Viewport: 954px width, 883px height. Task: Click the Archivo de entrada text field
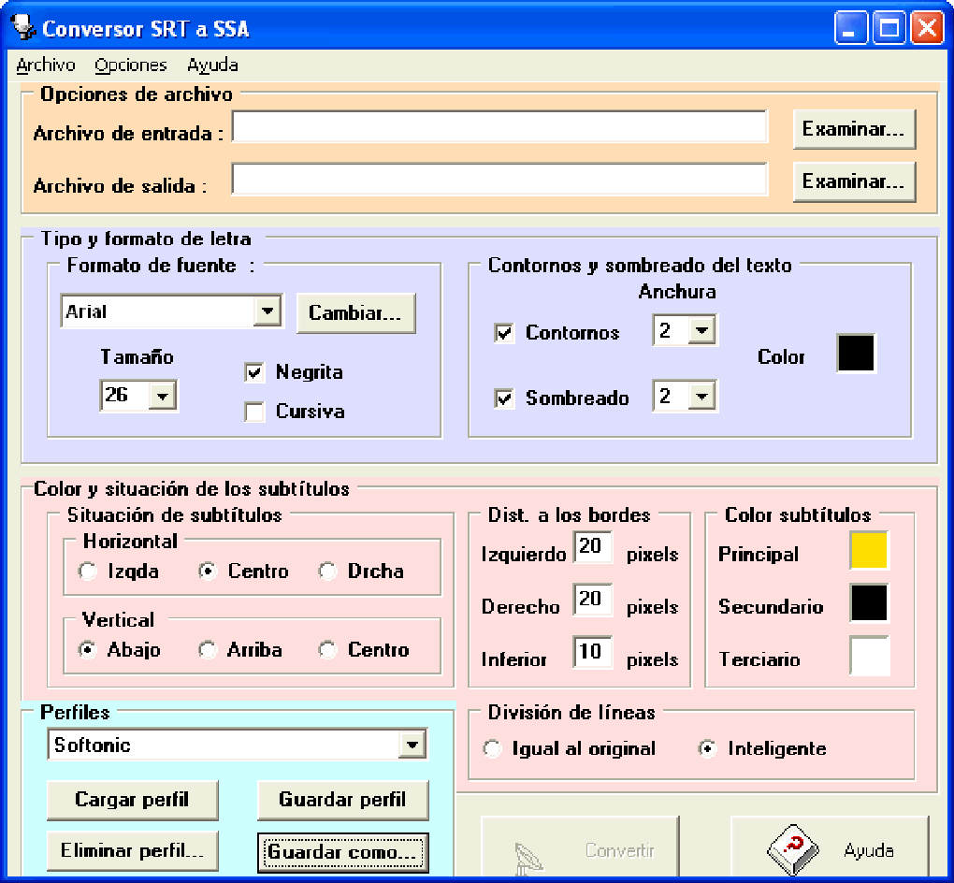[499, 126]
